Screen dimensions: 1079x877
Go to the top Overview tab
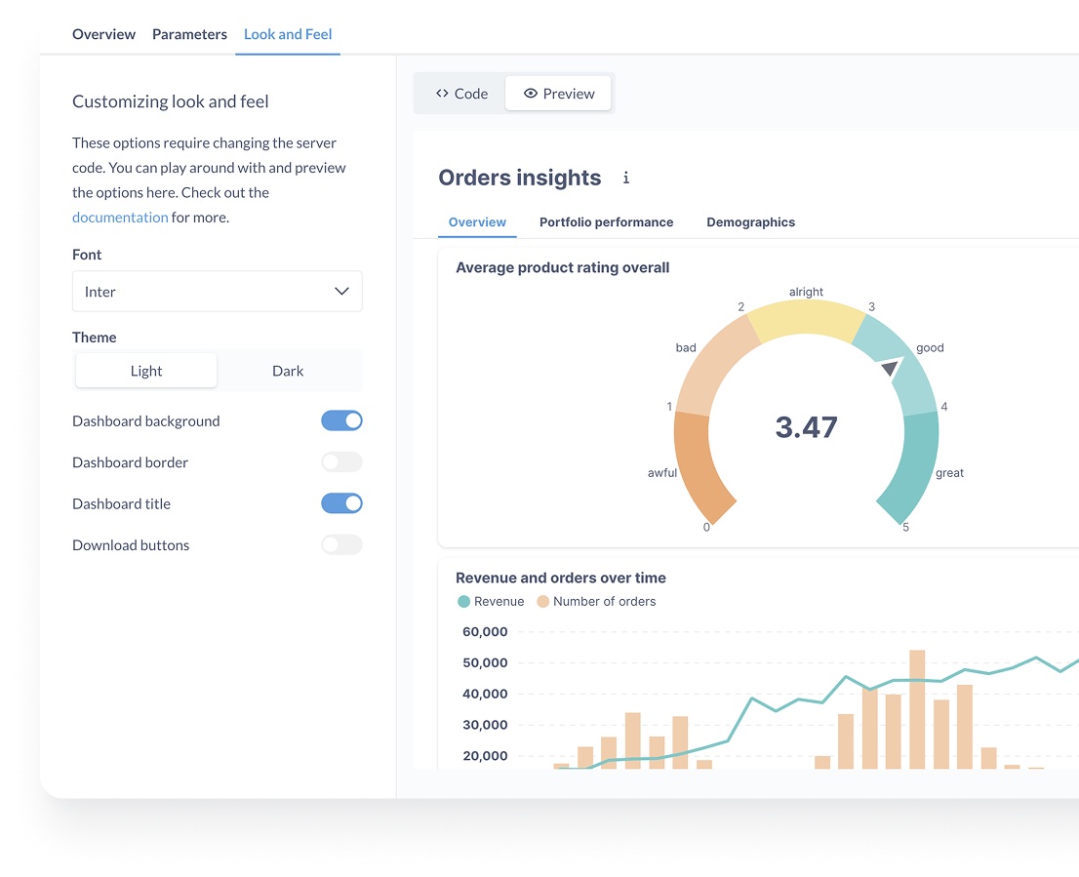(x=103, y=34)
